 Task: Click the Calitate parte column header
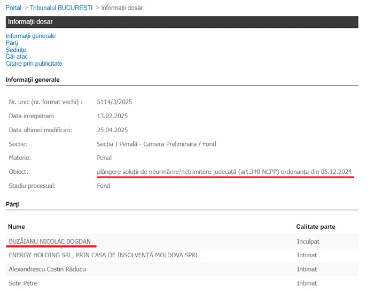(x=316, y=227)
